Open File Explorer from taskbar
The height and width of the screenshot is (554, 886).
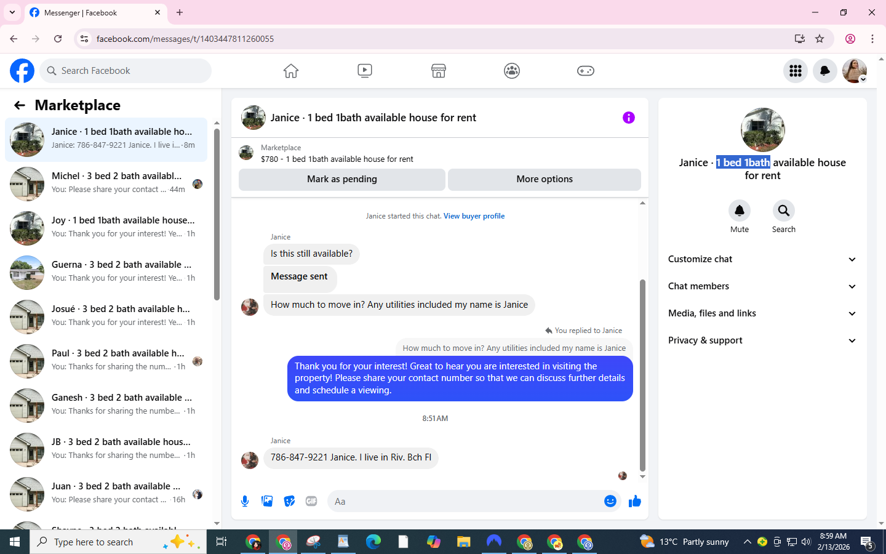pyautogui.click(x=463, y=542)
